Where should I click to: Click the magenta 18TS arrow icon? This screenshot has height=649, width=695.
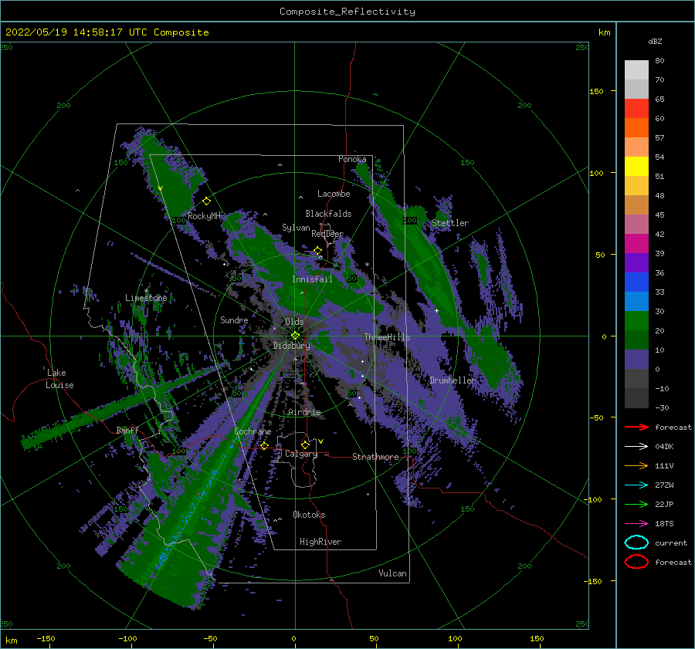pos(636,524)
